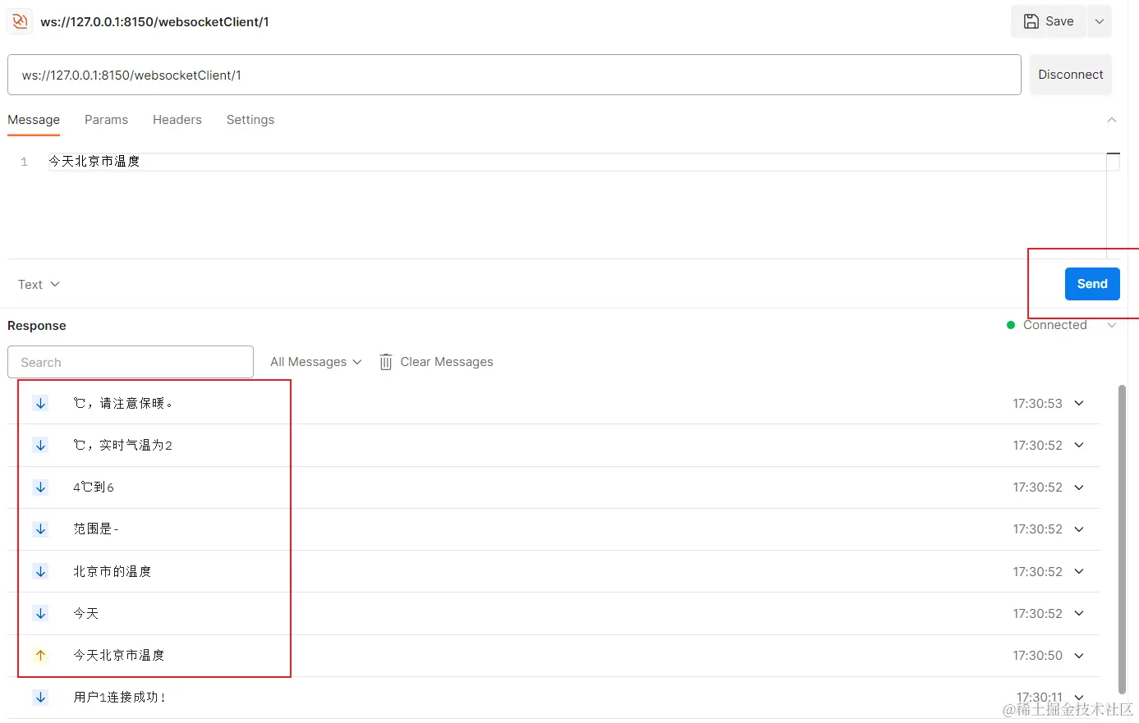Select the message text 用户1连接成功！
This screenshot has width=1139, height=723.
point(120,697)
